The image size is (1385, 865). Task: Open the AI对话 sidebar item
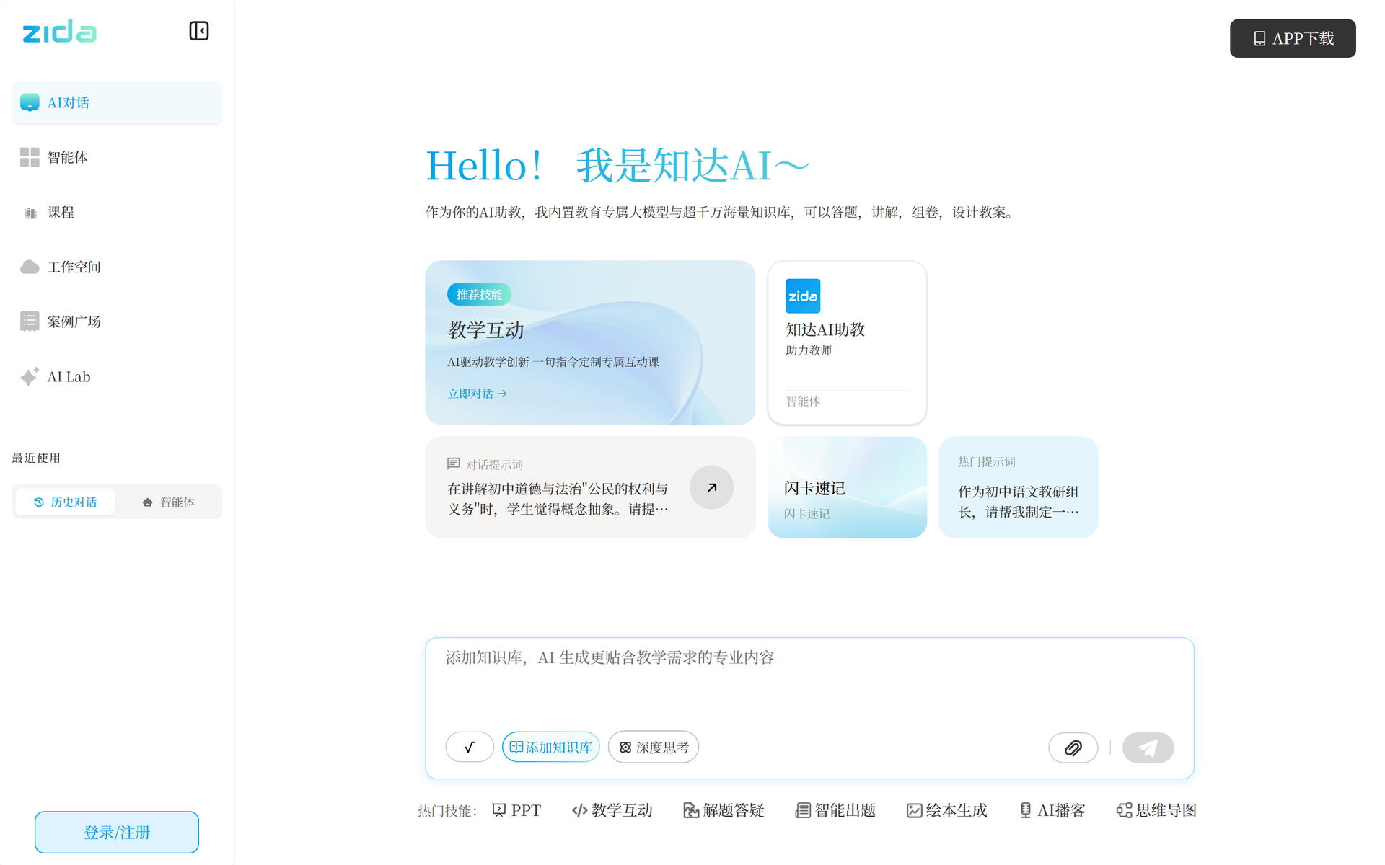(117, 102)
